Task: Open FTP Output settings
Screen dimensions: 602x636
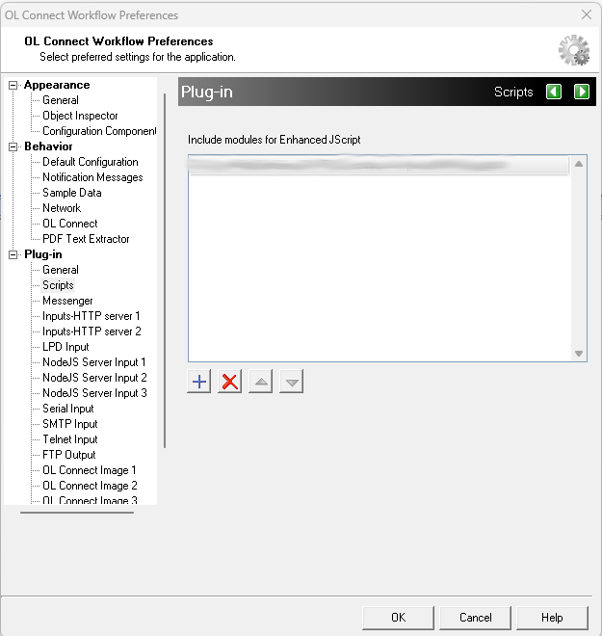Action: [69, 455]
